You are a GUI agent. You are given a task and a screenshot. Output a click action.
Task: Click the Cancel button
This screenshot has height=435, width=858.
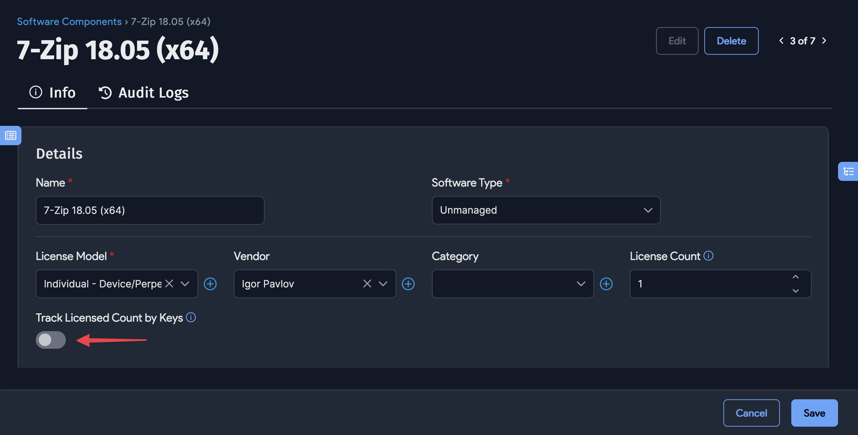coord(751,413)
